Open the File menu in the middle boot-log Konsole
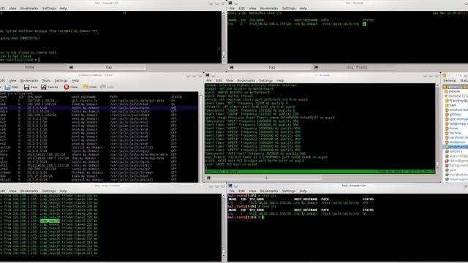Image resolution: width=468 pixels, height=263 pixels. click(x=209, y=80)
